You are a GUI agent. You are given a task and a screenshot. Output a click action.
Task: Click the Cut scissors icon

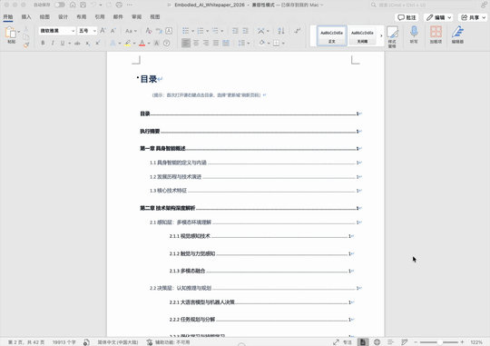tap(26, 29)
